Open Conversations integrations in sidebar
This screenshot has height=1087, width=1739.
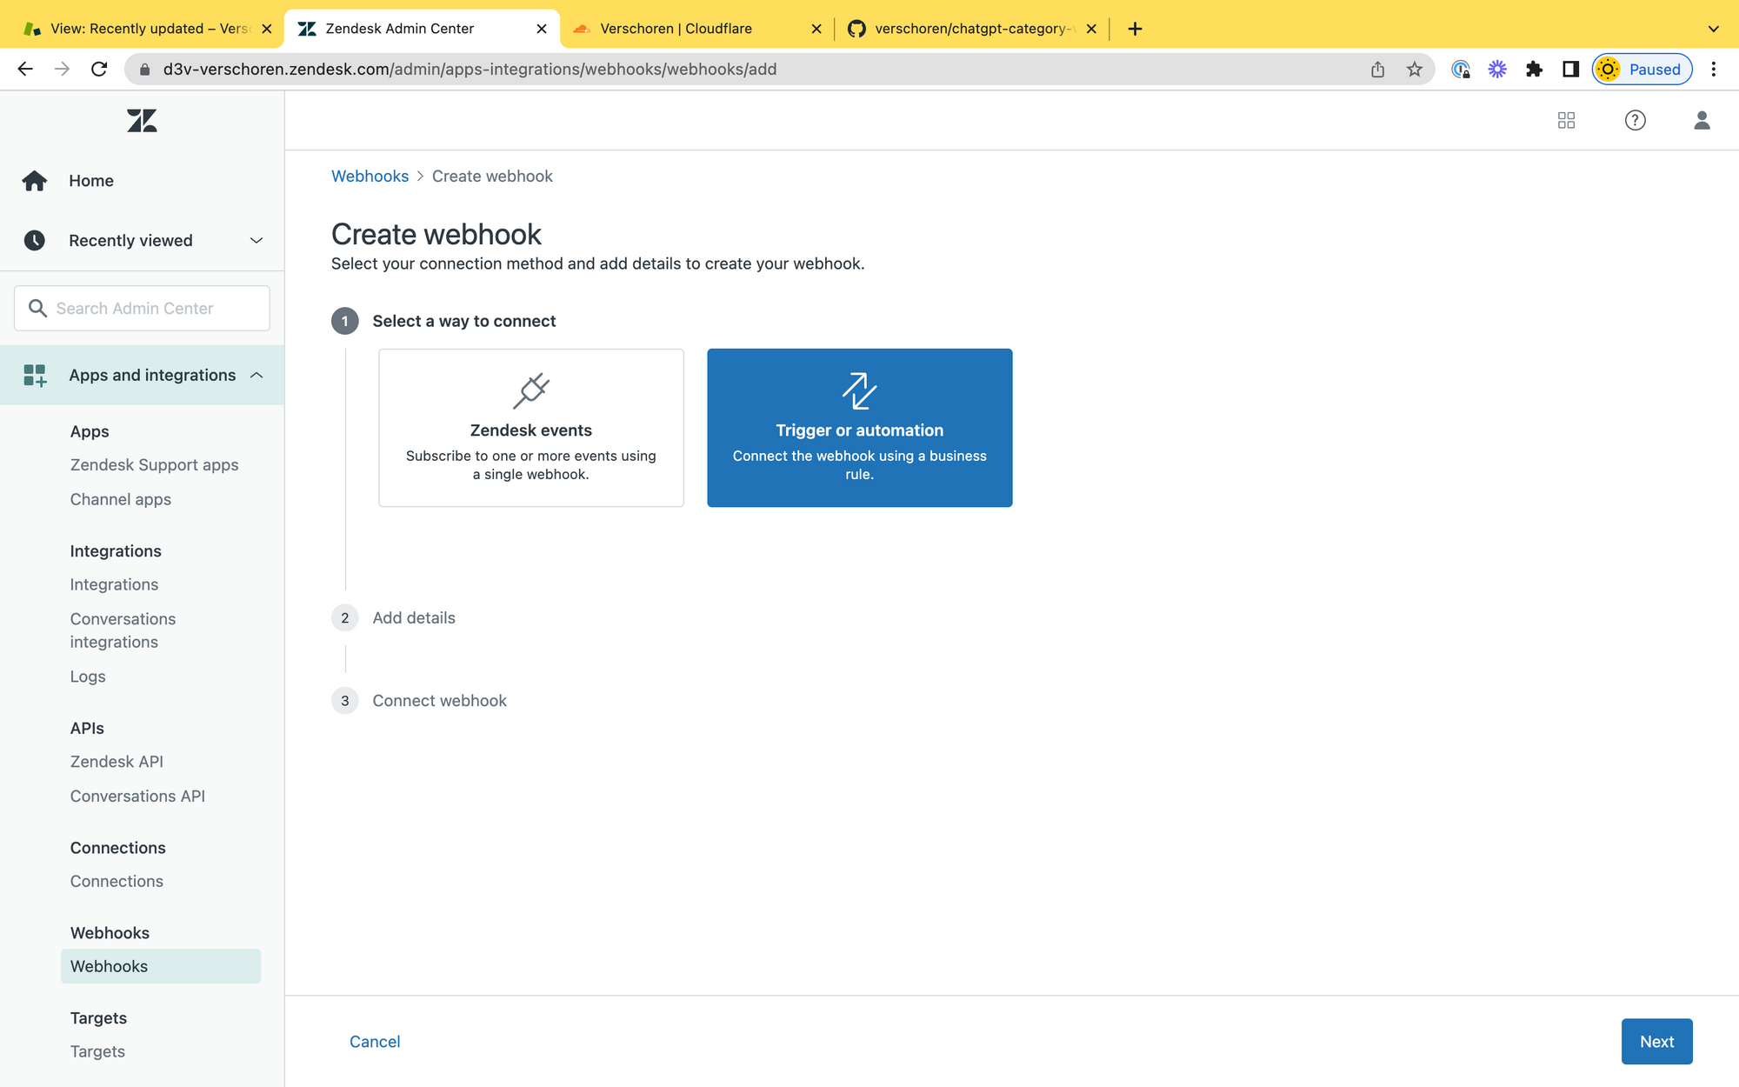[123, 630]
